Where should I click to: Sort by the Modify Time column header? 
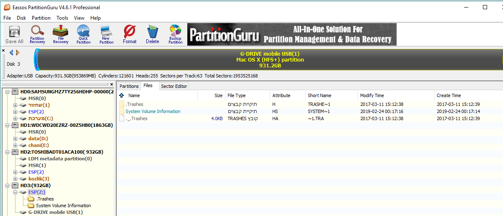coord(396,95)
